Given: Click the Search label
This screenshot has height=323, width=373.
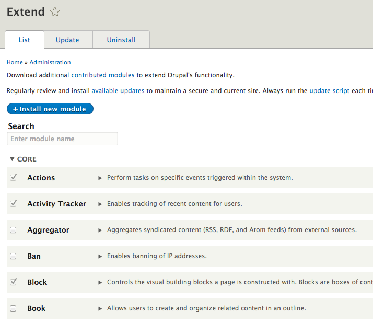Looking at the screenshot, I should tap(21, 126).
